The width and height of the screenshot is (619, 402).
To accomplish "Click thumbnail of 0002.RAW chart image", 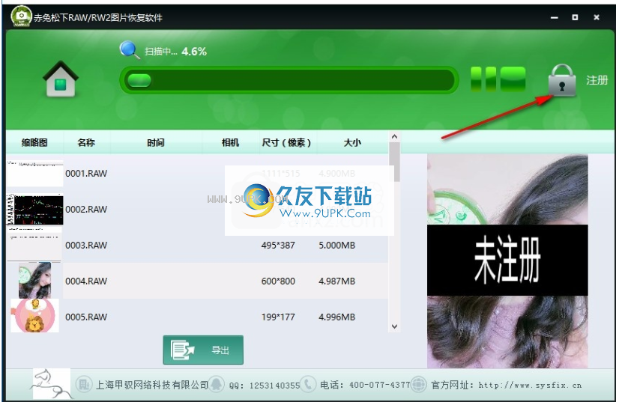I will click(34, 209).
